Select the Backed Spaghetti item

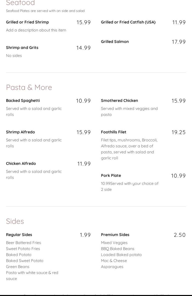[x=23, y=101]
